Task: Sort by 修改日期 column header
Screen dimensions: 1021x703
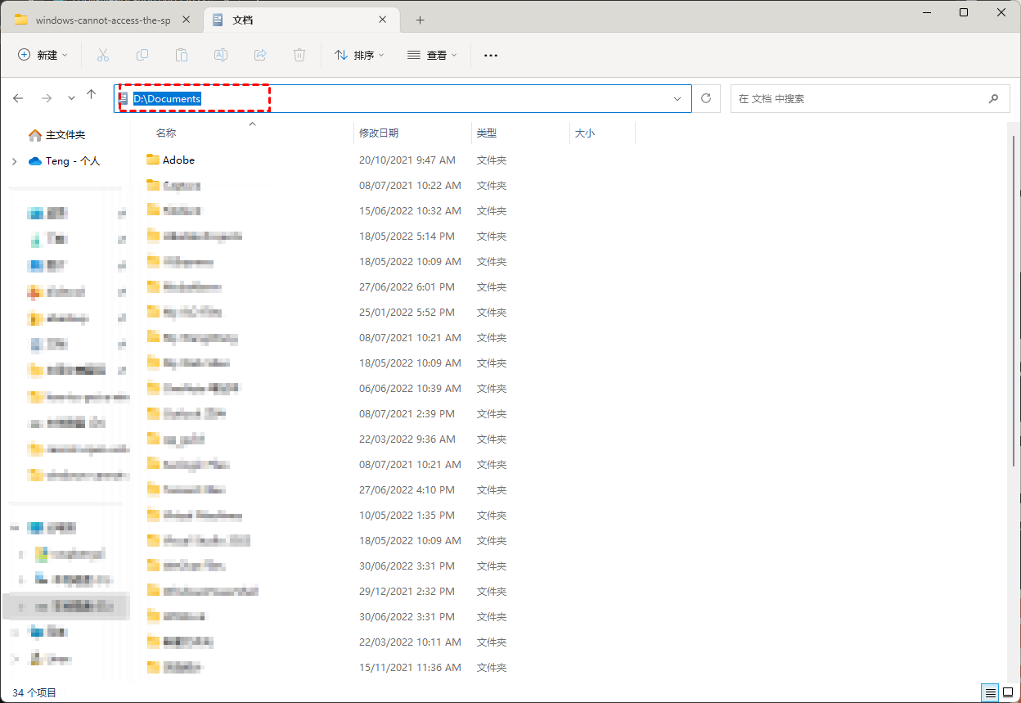Action: click(x=378, y=133)
